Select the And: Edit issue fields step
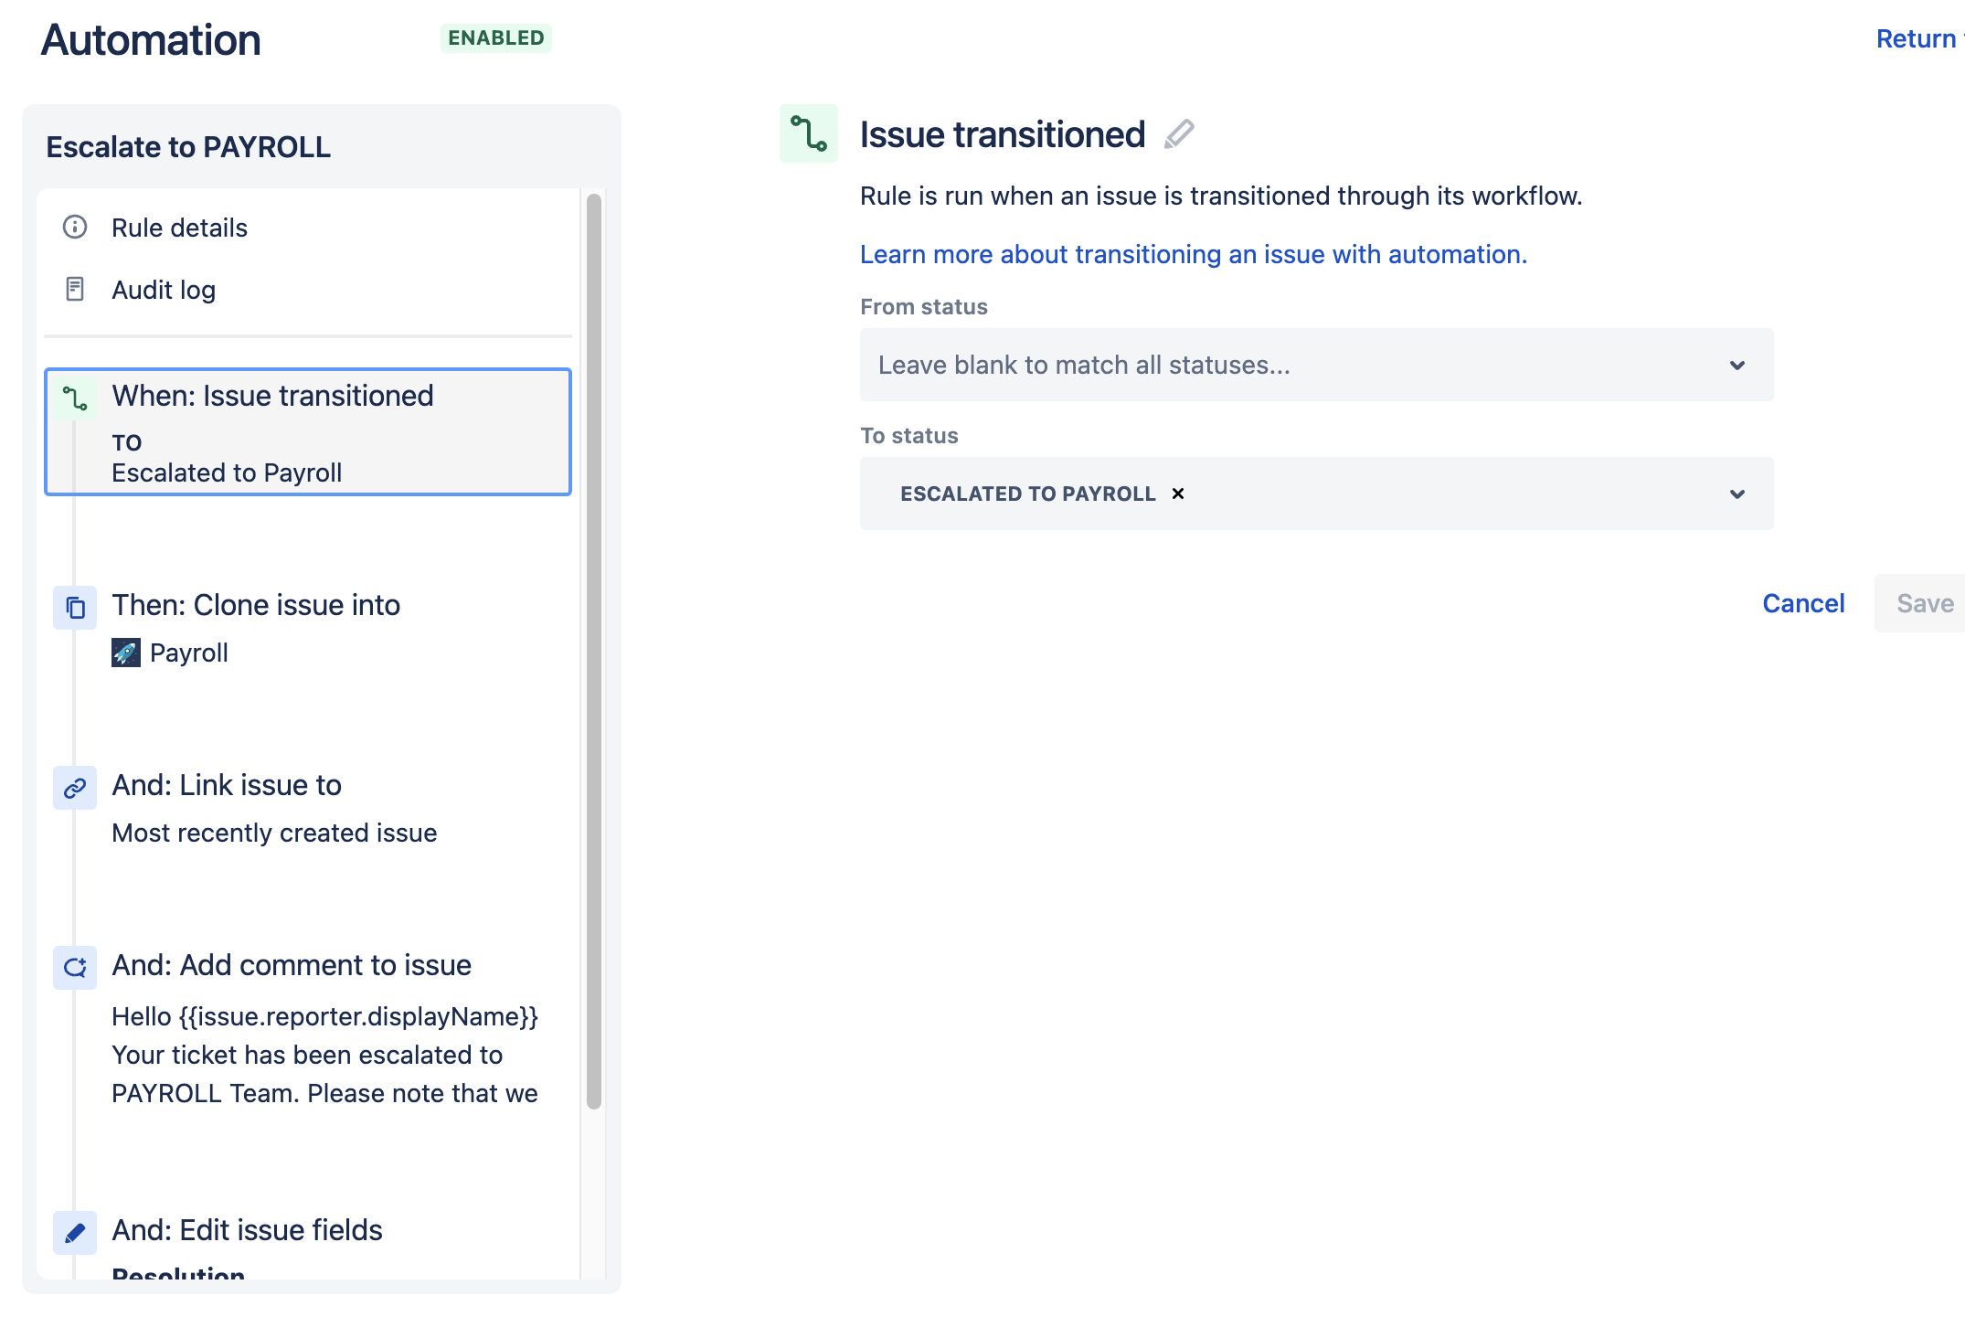 [x=247, y=1230]
